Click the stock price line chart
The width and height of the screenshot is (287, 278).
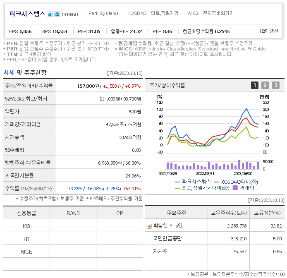point(213,127)
